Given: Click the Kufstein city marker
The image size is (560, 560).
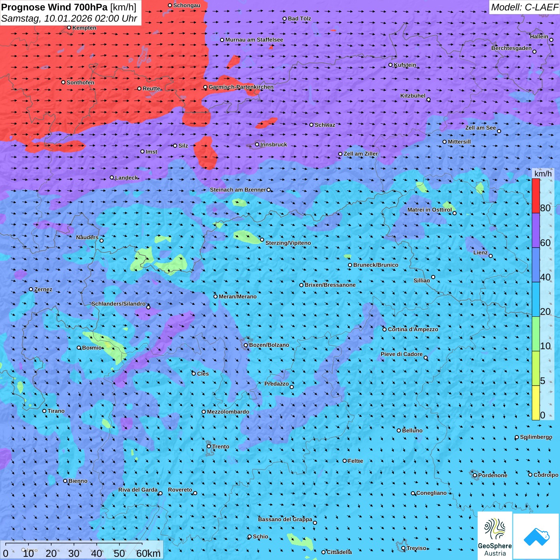Looking at the screenshot, I should click(391, 65).
